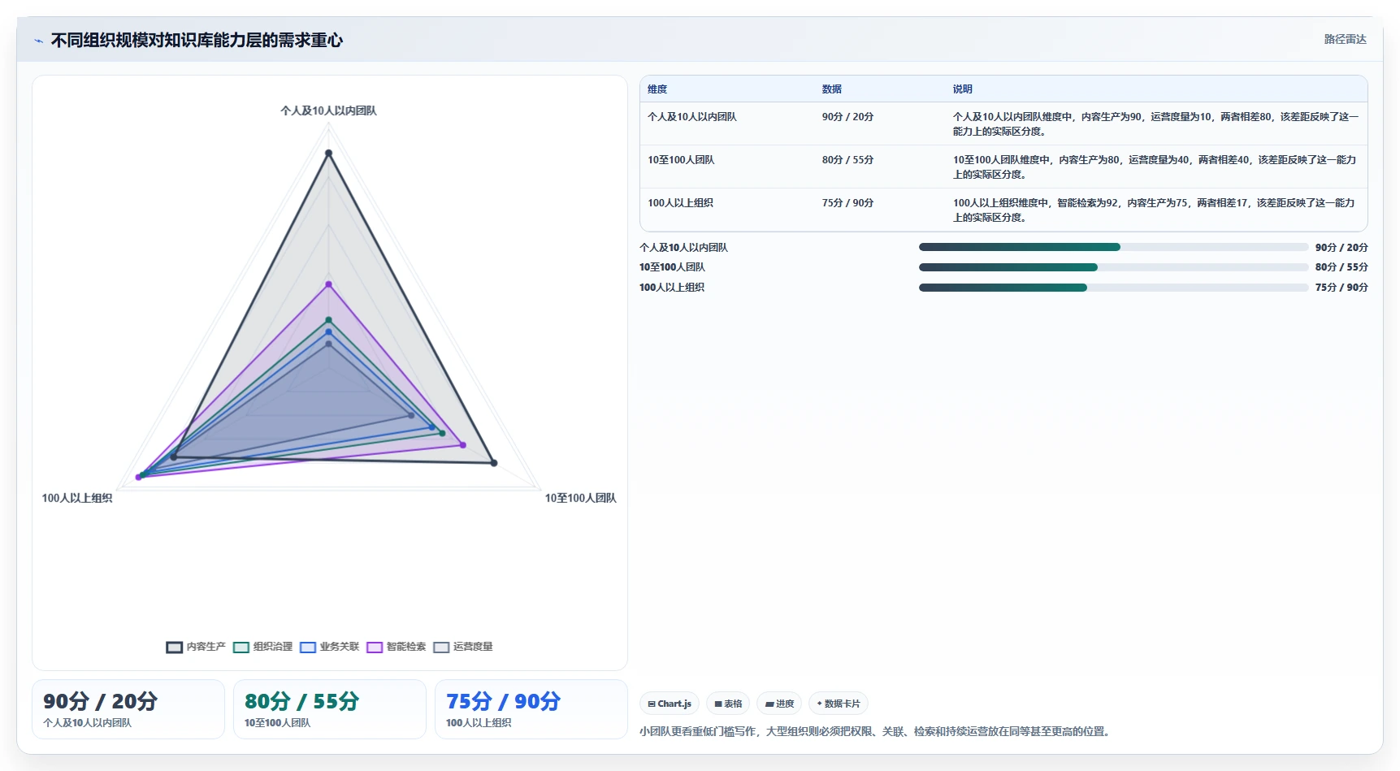Click radar axis label 10至100人团队

coord(580,498)
